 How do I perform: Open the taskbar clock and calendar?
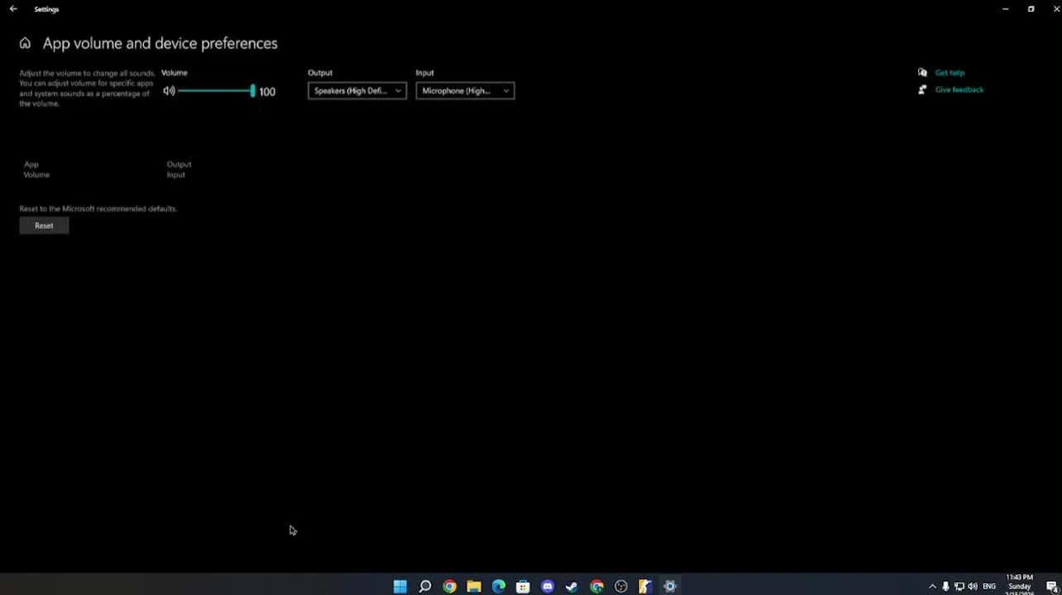point(1019,586)
